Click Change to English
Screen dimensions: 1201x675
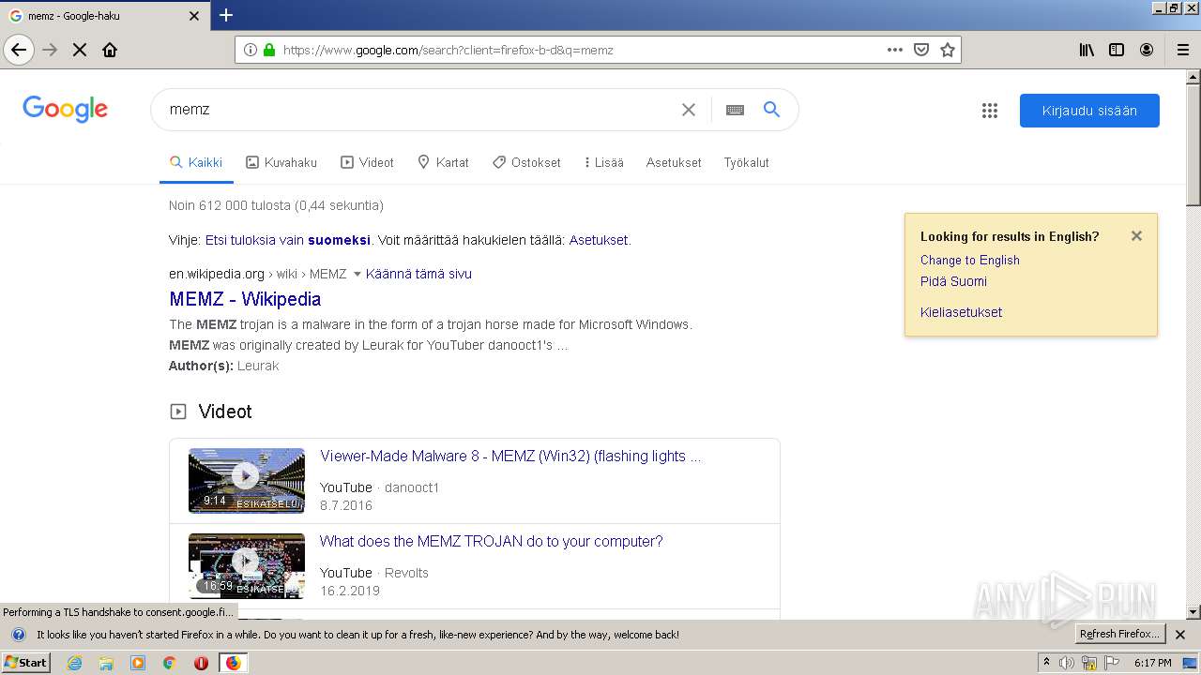(969, 261)
